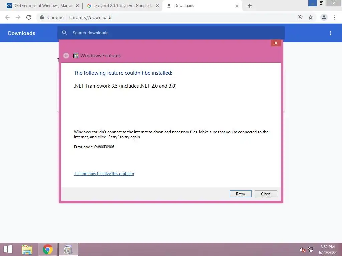Minimize the Chrome window
The width and height of the screenshot is (342, 256).
[313, 3]
